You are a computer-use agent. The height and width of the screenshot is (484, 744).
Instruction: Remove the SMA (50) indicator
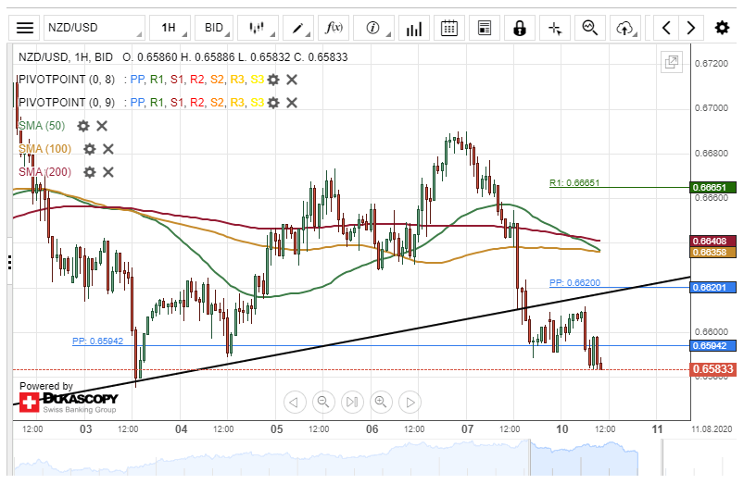102,126
